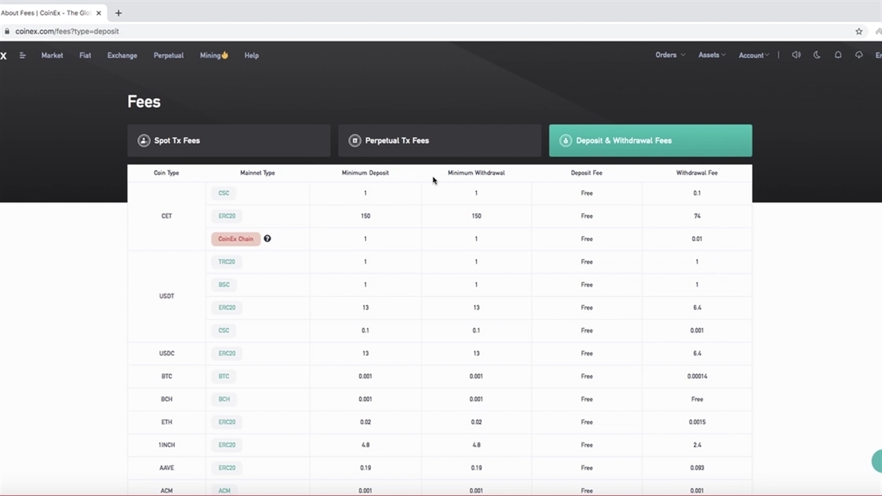
Task: Toggle dark mode with moon icon
Action: point(817,55)
